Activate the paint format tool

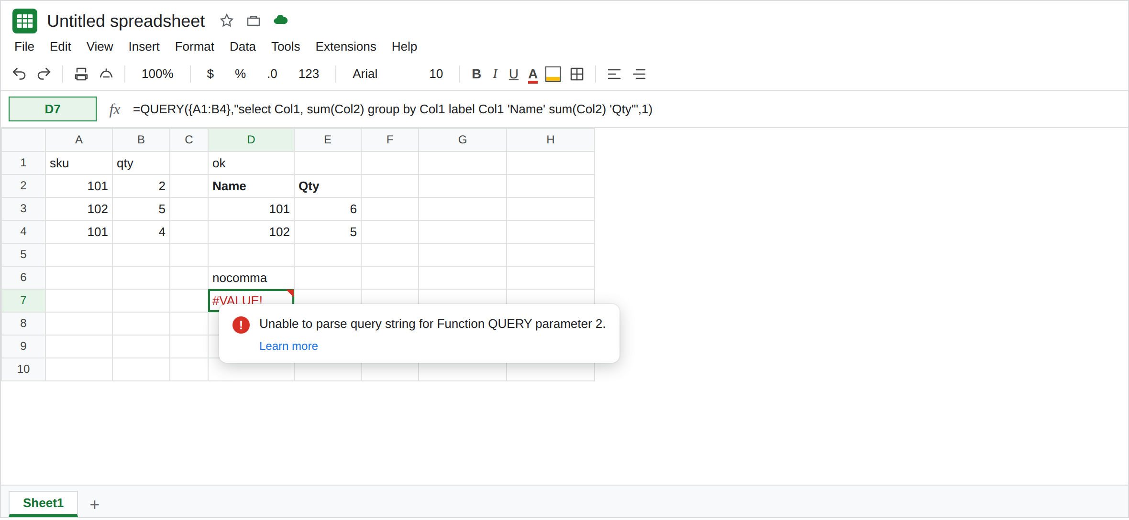(106, 74)
